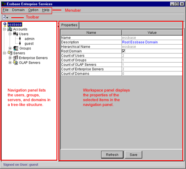Select the Enterprise Servers label
Screen dimensions: 186x169
[33, 58]
